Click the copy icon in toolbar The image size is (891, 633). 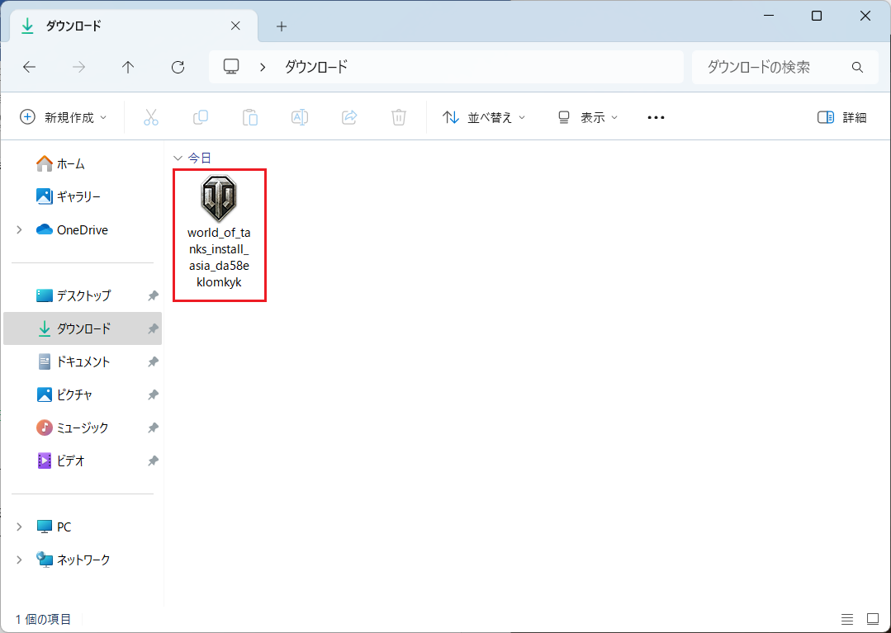pos(201,117)
